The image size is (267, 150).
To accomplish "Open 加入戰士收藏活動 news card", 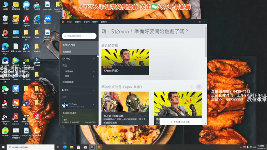I will point(125,108).
